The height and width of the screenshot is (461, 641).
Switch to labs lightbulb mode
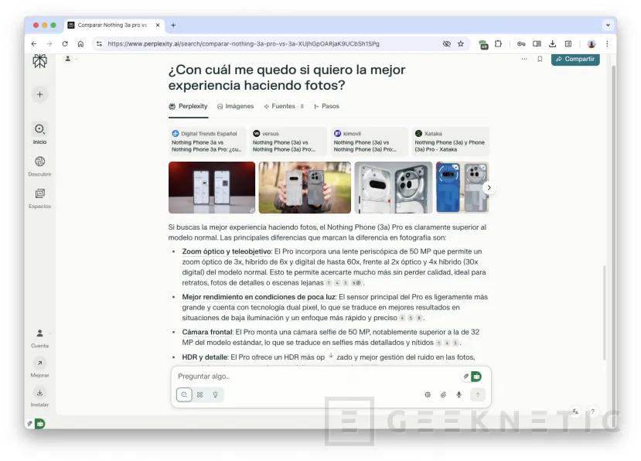216,394
